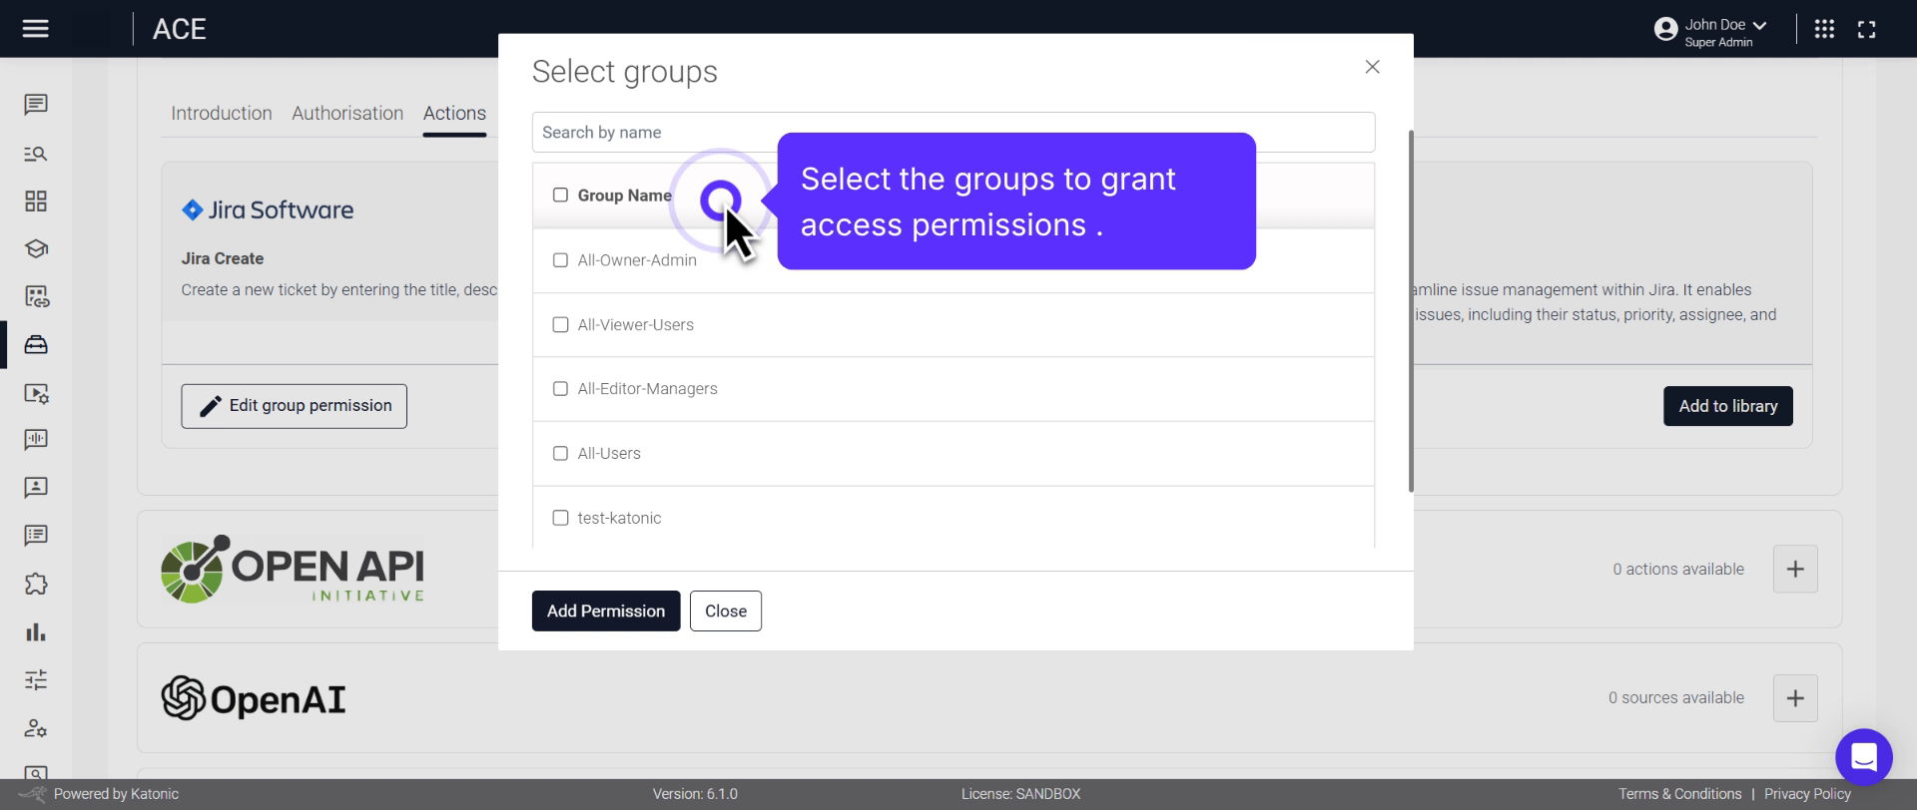1917x810 pixels.
Task: Open the user settings sidebar icon
Action: [36, 728]
